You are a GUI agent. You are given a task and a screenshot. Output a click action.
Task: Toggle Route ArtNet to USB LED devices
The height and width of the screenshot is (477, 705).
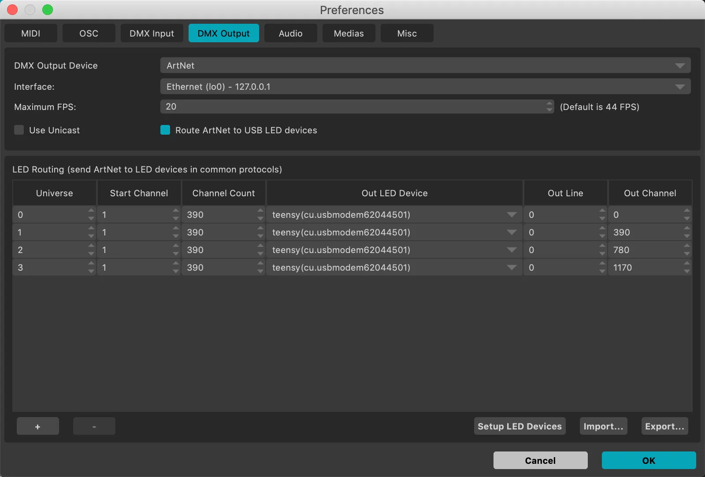tap(165, 130)
